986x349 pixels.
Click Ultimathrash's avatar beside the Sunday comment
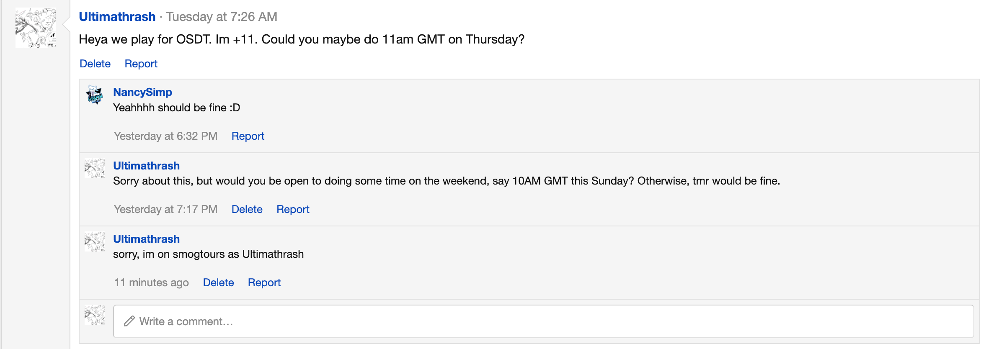95,168
